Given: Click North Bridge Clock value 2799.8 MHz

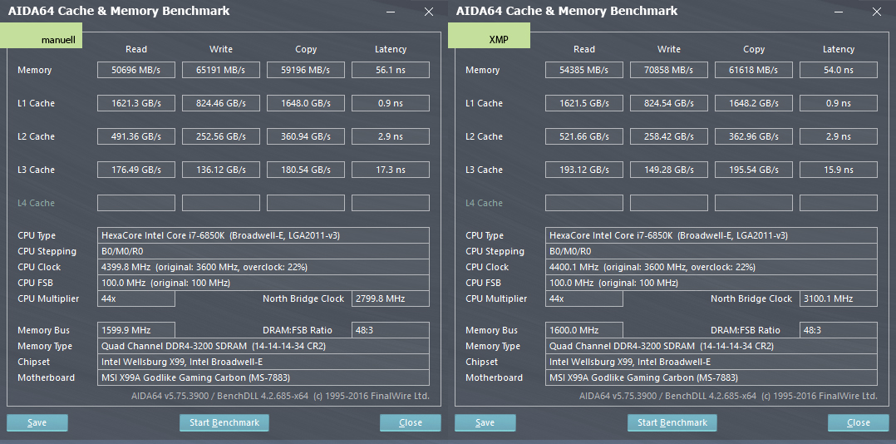Looking at the screenshot, I should pos(391,298).
